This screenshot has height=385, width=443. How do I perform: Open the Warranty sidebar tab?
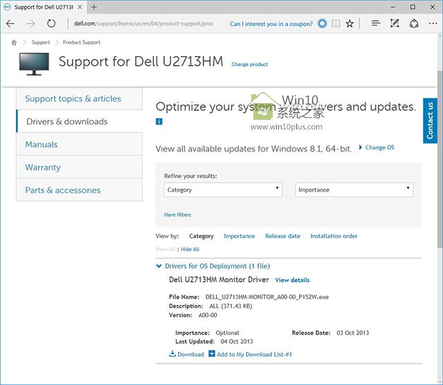[x=80, y=167]
